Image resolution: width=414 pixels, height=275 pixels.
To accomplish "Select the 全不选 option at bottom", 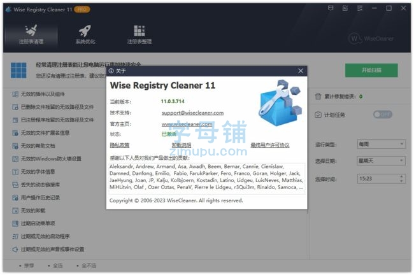I will (87, 265).
